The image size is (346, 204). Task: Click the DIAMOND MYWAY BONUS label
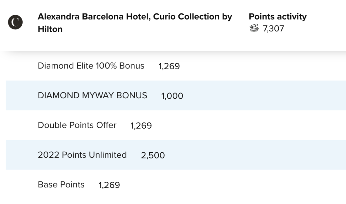[93, 96]
